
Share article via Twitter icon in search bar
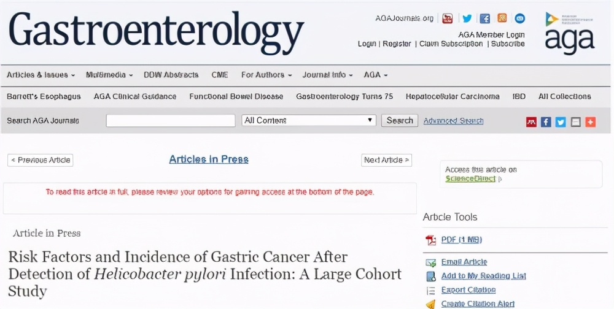click(561, 122)
